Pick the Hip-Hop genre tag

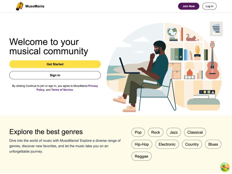142,144
